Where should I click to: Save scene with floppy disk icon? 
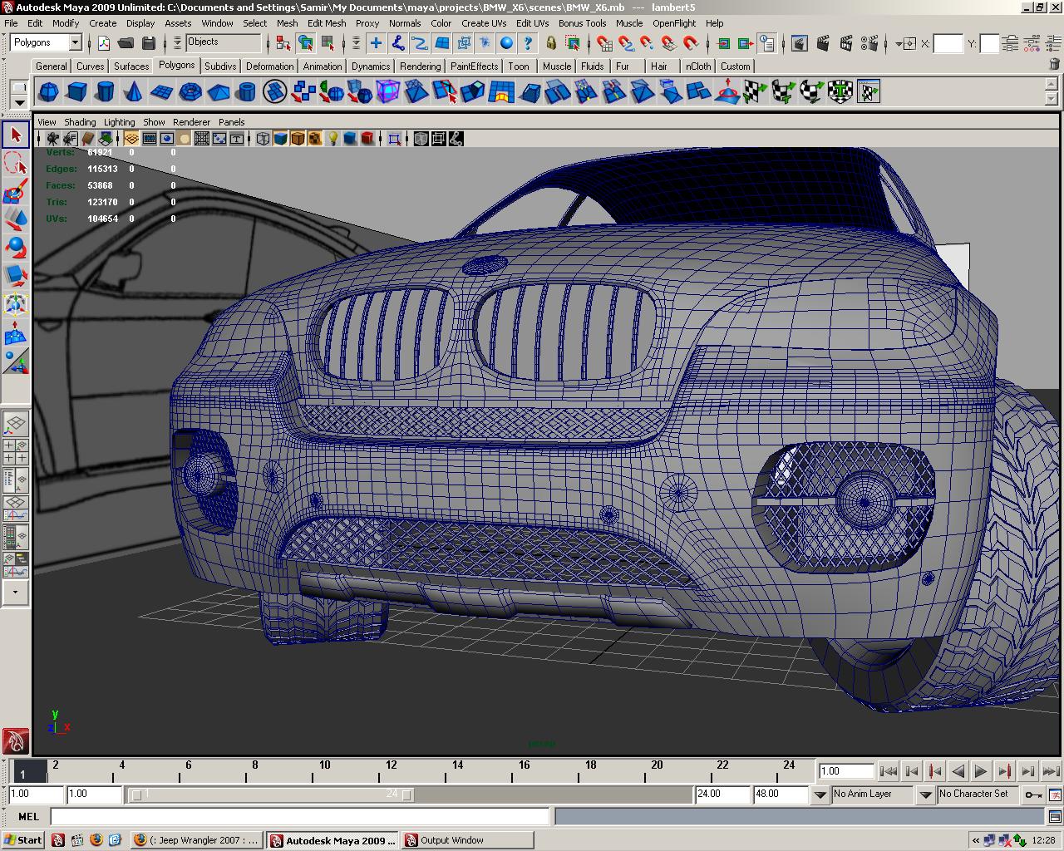149,43
